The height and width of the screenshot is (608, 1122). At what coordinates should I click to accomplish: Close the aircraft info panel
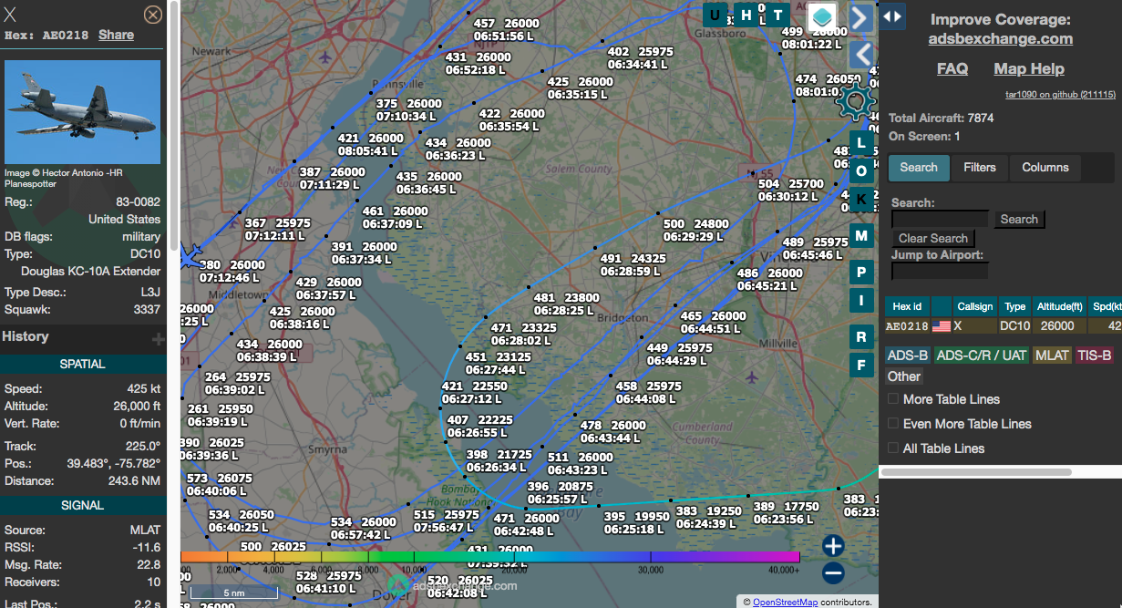[153, 15]
